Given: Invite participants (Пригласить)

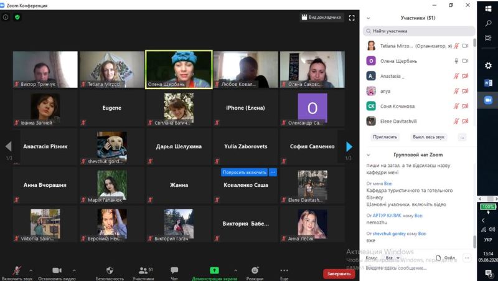Looking at the screenshot, I should [385, 137].
